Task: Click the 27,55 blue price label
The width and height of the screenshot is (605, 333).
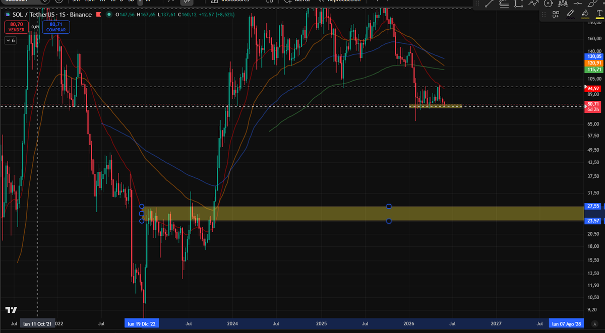Action: pos(593,206)
